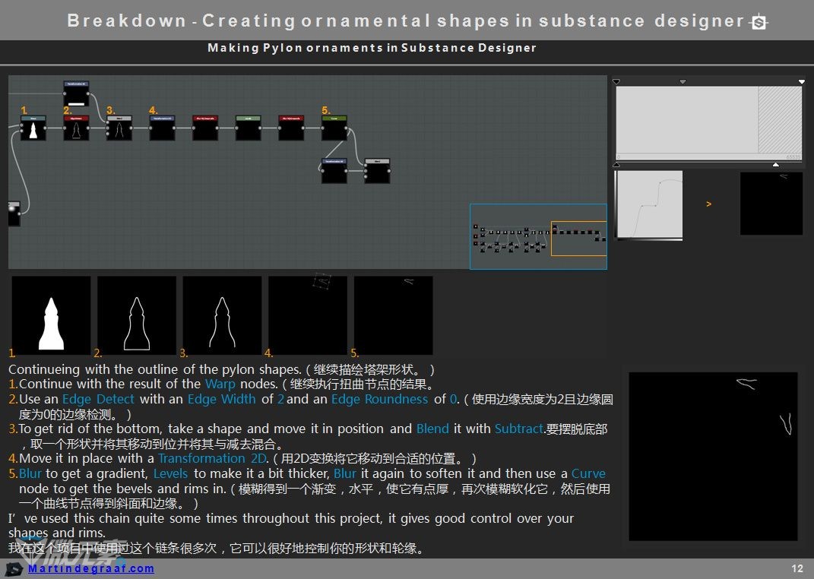Select the second Blur HQ Grayscale node before Curve

[291, 128]
